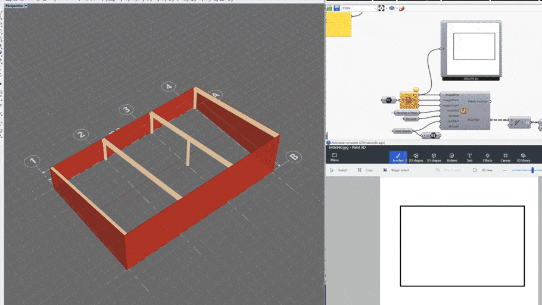This screenshot has height=305, width=542.
Task: Save the Grasshopper document with floppy icon
Action: click(x=337, y=8)
